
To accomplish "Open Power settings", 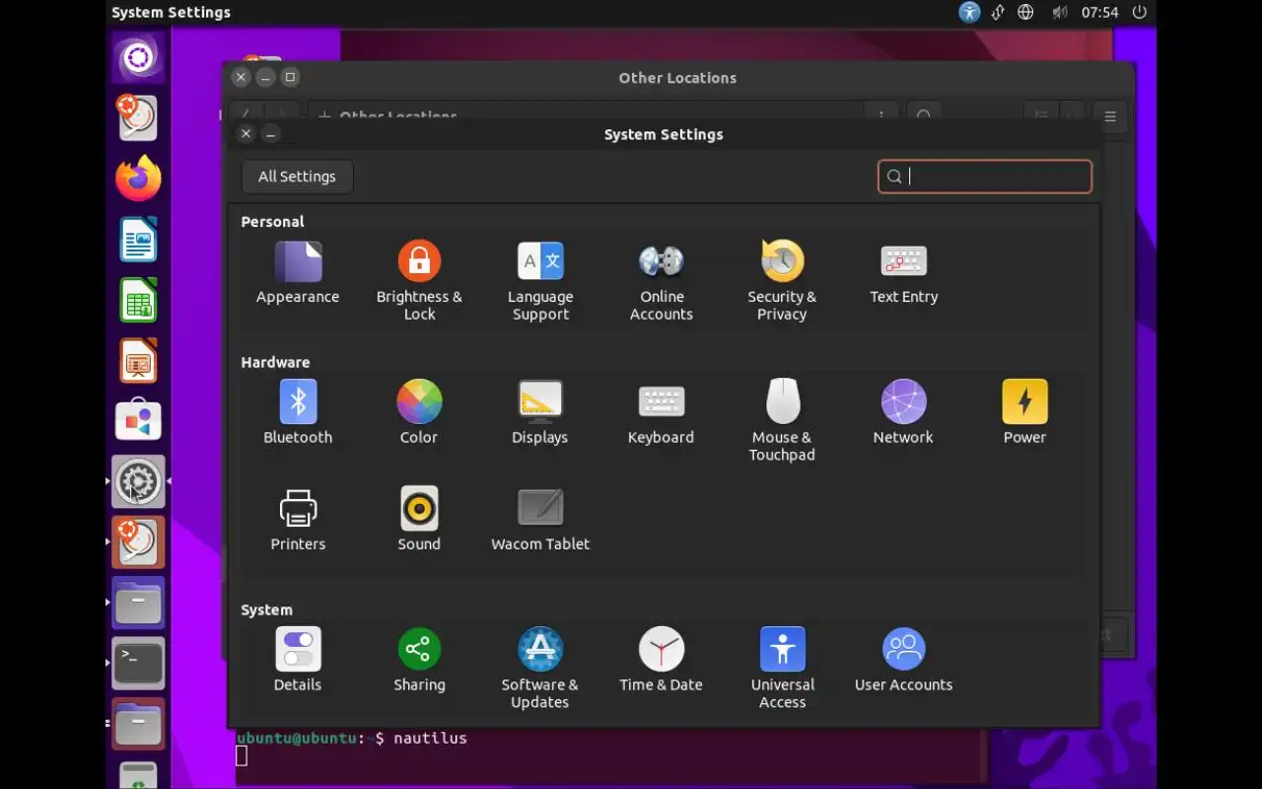I will (1024, 413).
